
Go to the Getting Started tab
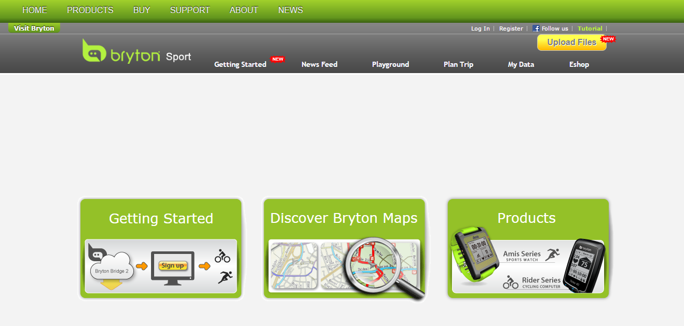[x=240, y=64]
